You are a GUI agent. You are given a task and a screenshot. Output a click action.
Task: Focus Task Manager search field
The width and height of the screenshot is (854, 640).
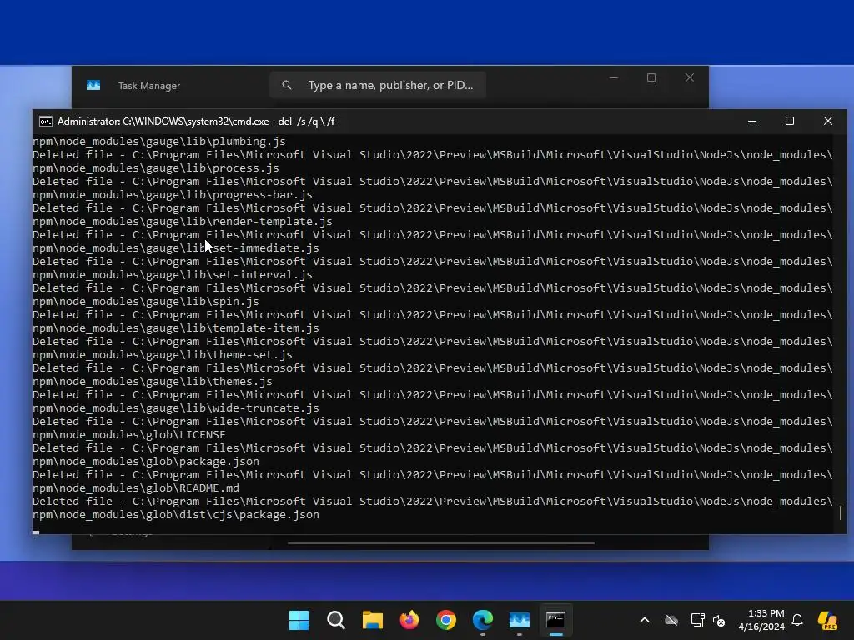[378, 86]
